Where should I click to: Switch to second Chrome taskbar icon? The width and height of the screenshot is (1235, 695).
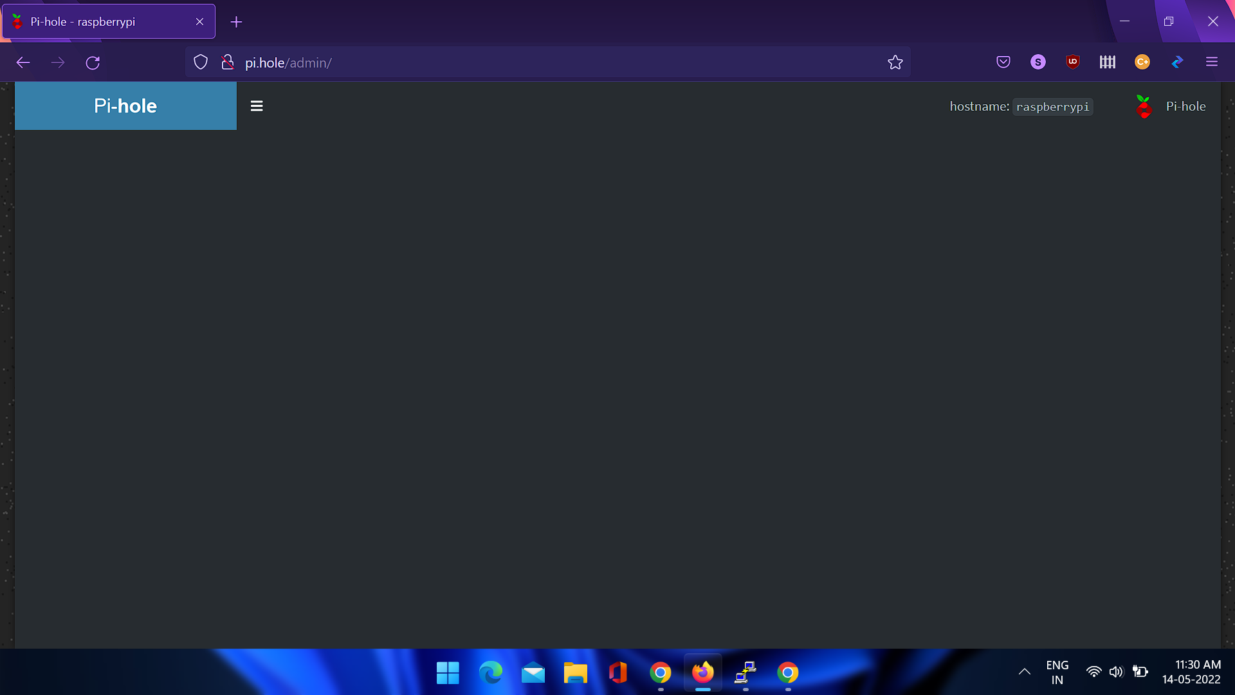tap(787, 673)
